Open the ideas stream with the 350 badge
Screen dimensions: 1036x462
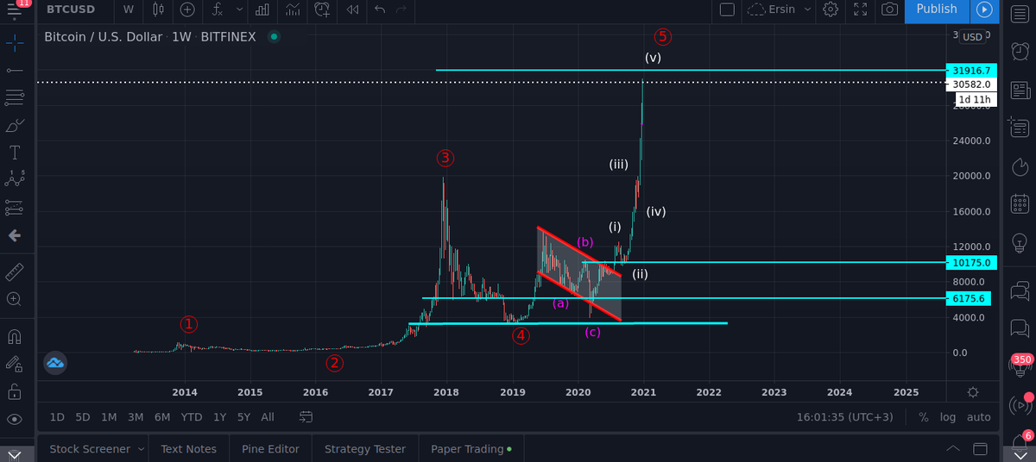point(1020,365)
